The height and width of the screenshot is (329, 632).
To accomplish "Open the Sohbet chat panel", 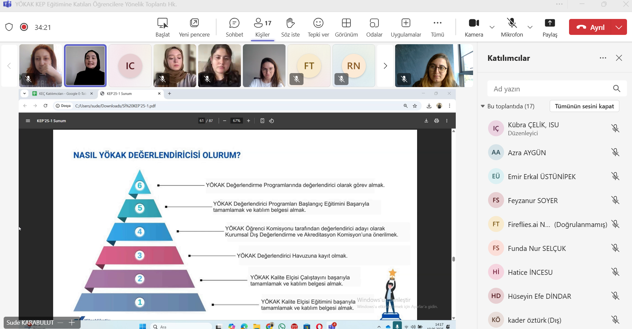I will tap(234, 27).
